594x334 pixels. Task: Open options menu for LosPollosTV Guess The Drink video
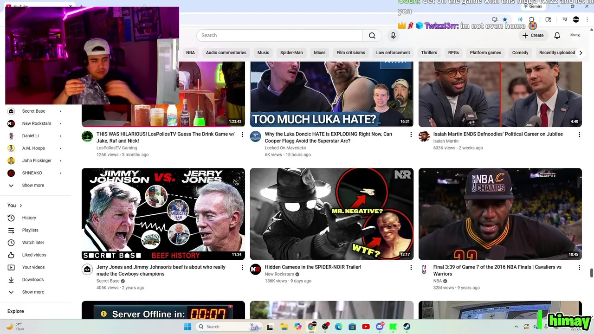[242, 135]
